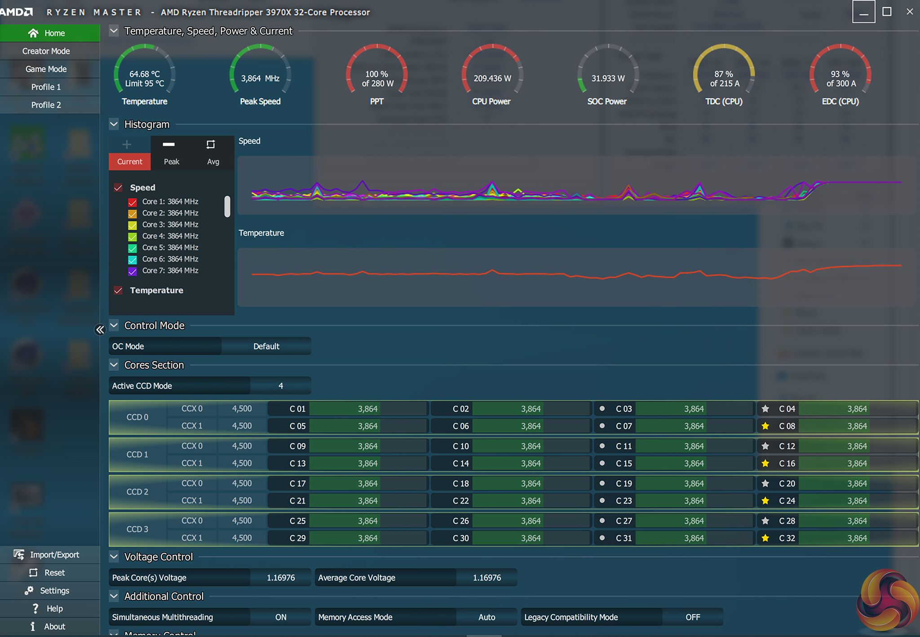Click the core list scrollbar thumb
Image resolution: width=920 pixels, height=637 pixels.
(x=227, y=206)
